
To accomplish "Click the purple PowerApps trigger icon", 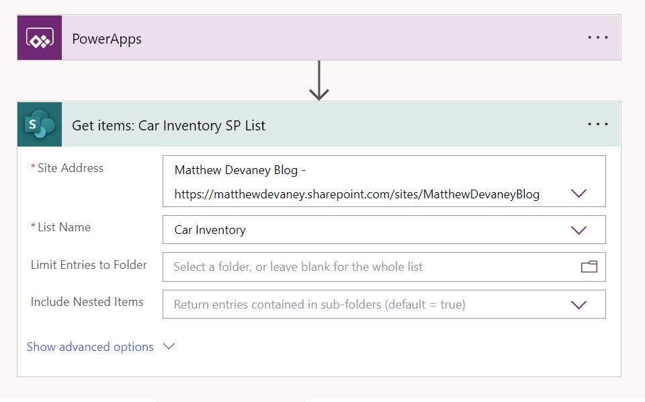I will tap(40, 38).
